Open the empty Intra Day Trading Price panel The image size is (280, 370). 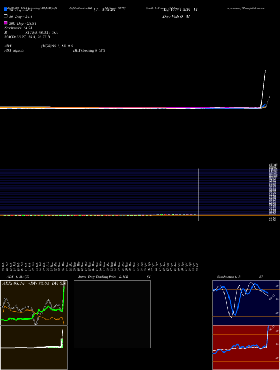click(x=112, y=314)
